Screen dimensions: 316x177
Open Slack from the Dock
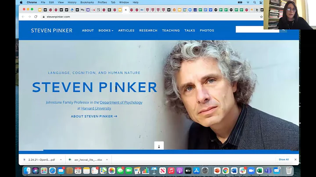[243, 170]
